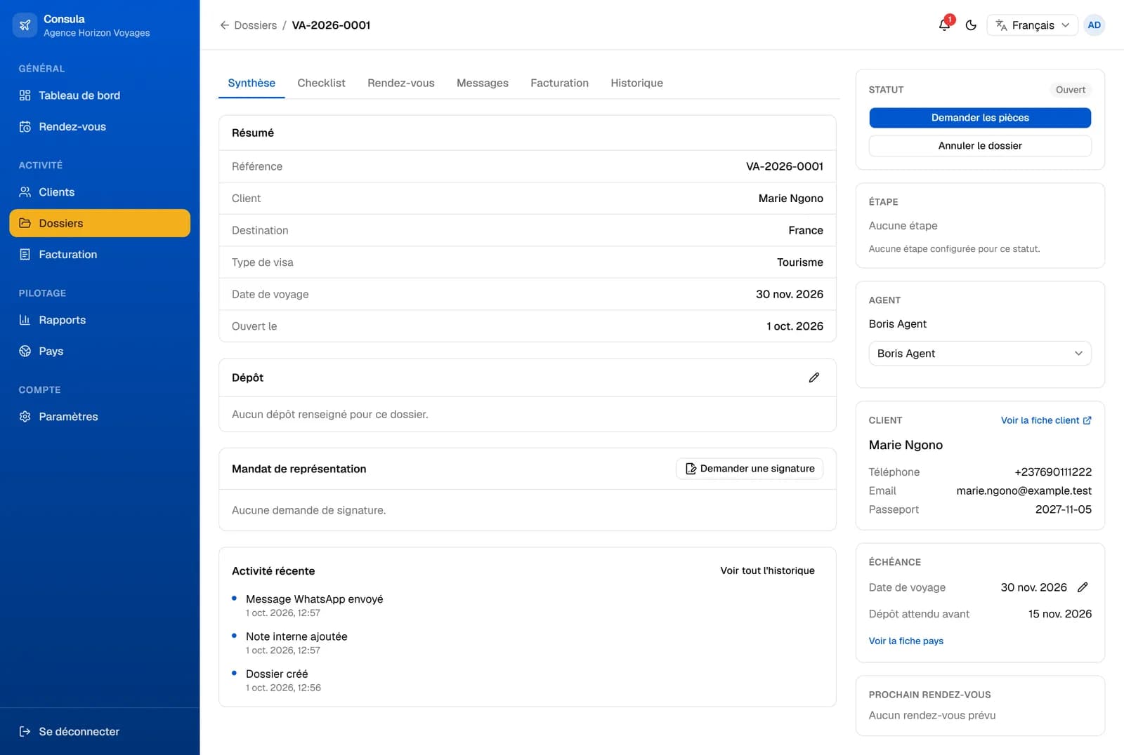This screenshot has height=755, width=1124.
Task: Click the Dossiers breadcrumb link
Action: 256,25
